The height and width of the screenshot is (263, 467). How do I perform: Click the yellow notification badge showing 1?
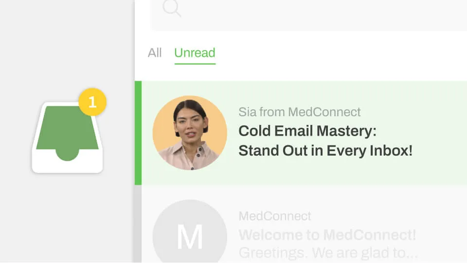[x=92, y=102]
